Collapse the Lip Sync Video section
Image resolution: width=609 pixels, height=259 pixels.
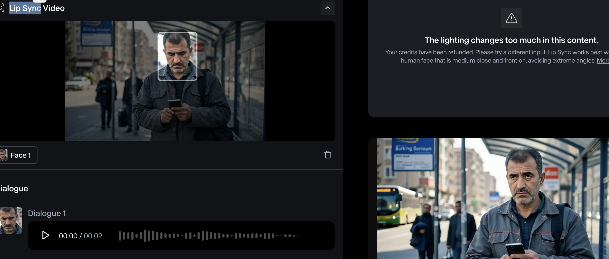click(328, 8)
